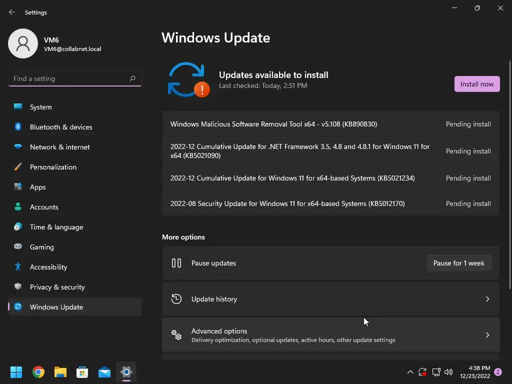Select Time & language in sidebar
The image size is (512, 384).
75,227
